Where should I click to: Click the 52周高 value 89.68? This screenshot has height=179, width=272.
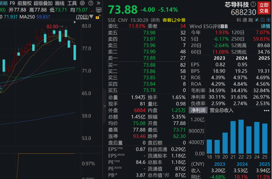[264, 45]
